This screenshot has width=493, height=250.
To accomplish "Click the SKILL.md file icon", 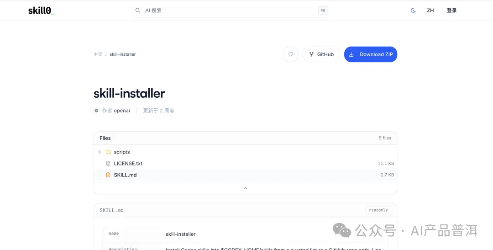I will click(x=108, y=175).
